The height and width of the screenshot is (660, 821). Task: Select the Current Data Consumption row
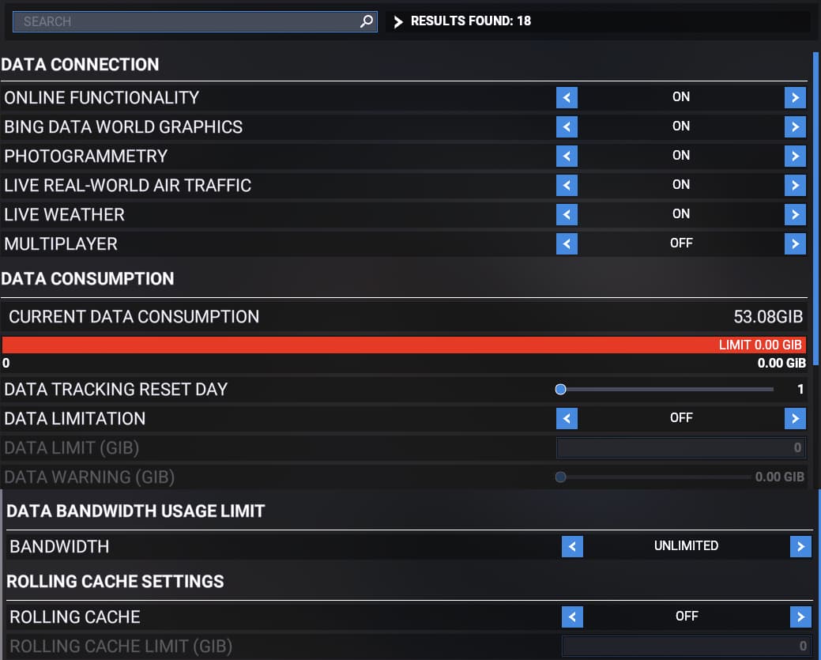pyautogui.click(x=403, y=317)
